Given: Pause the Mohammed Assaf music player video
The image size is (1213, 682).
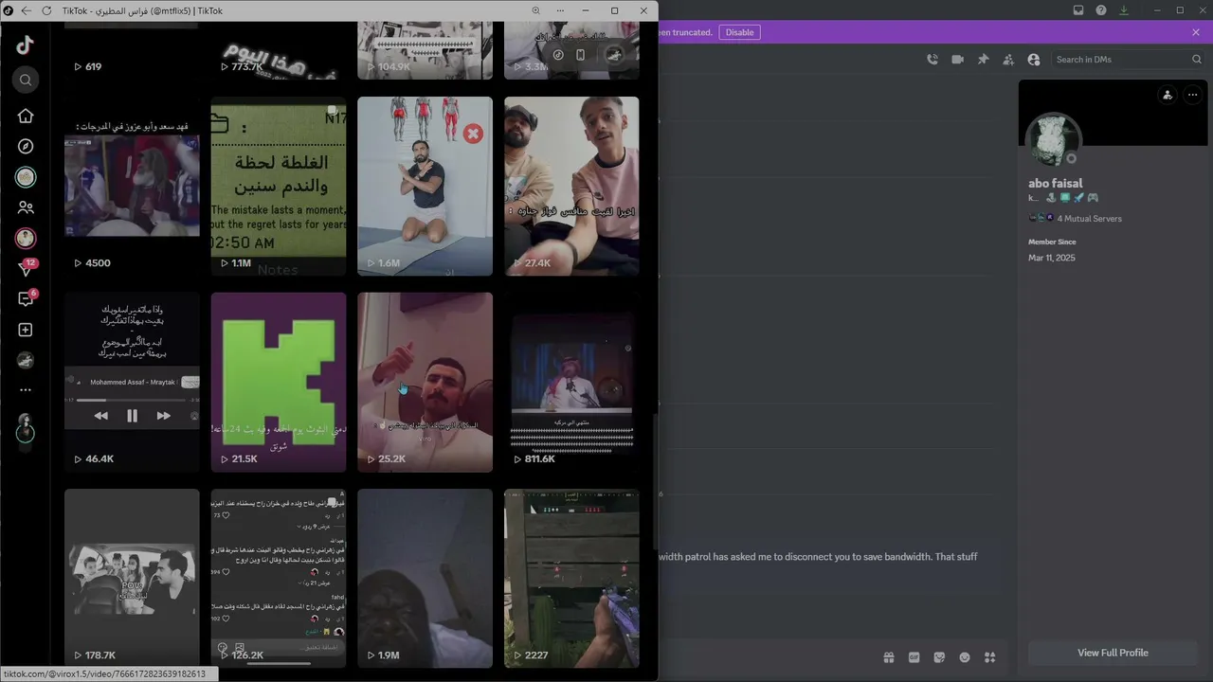Looking at the screenshot, I should [x=132, y=415].
